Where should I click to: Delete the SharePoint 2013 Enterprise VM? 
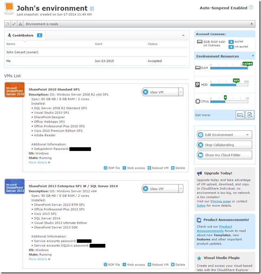(178, 265)
